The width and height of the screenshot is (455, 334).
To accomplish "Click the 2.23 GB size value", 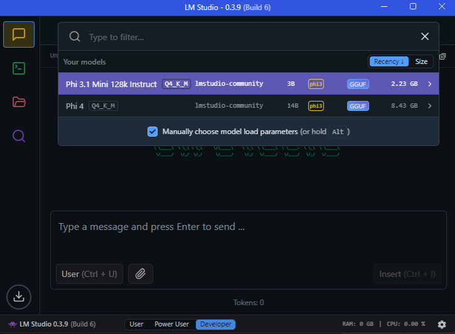I will click(404, 84).
